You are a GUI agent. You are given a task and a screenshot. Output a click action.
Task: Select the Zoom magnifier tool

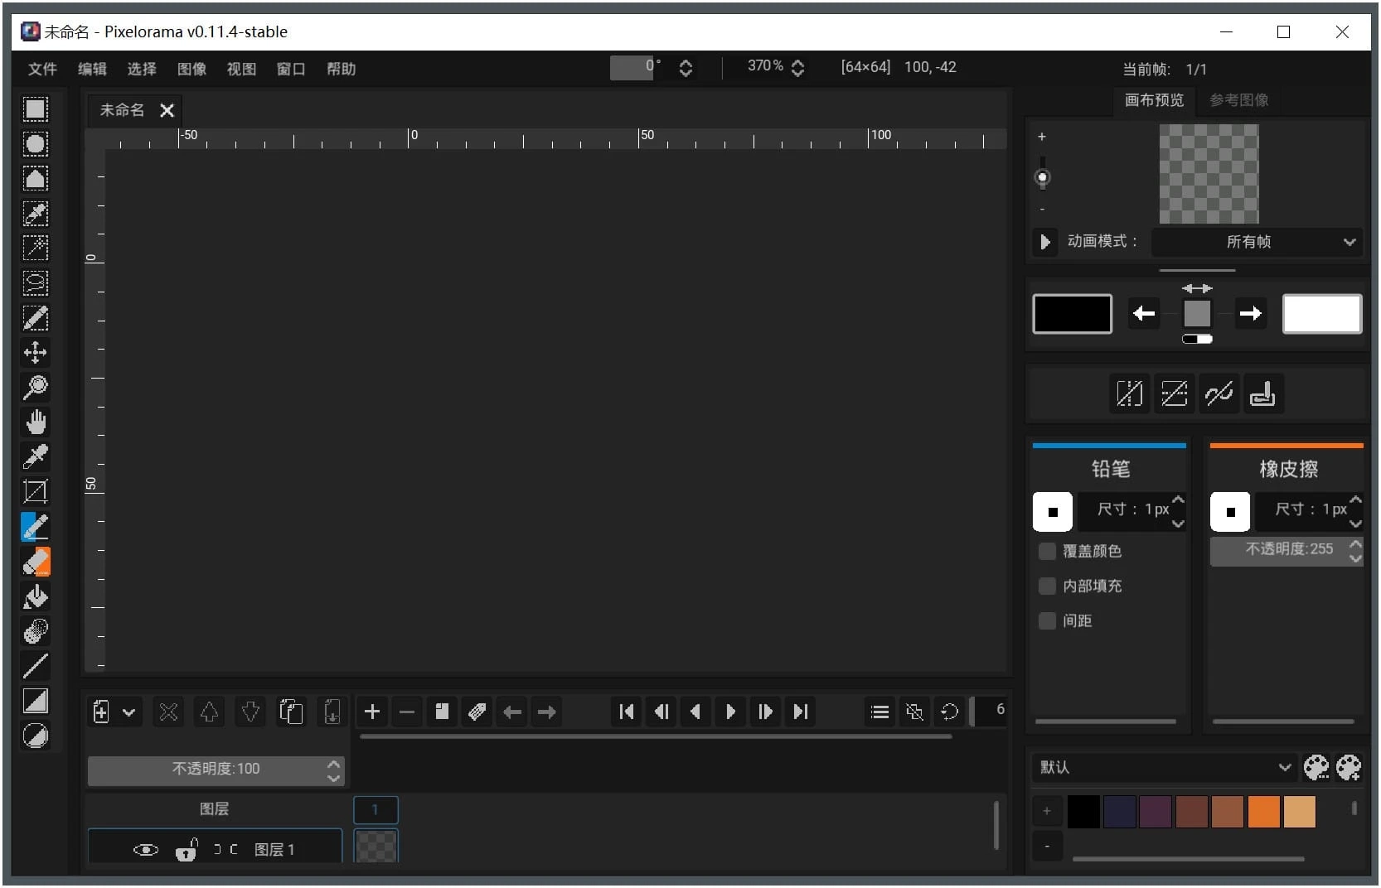35,387
